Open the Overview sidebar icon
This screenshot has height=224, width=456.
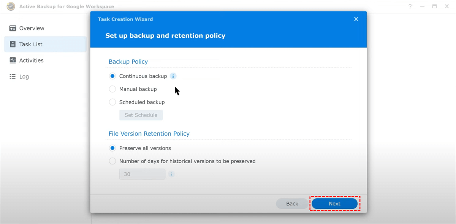13,28
